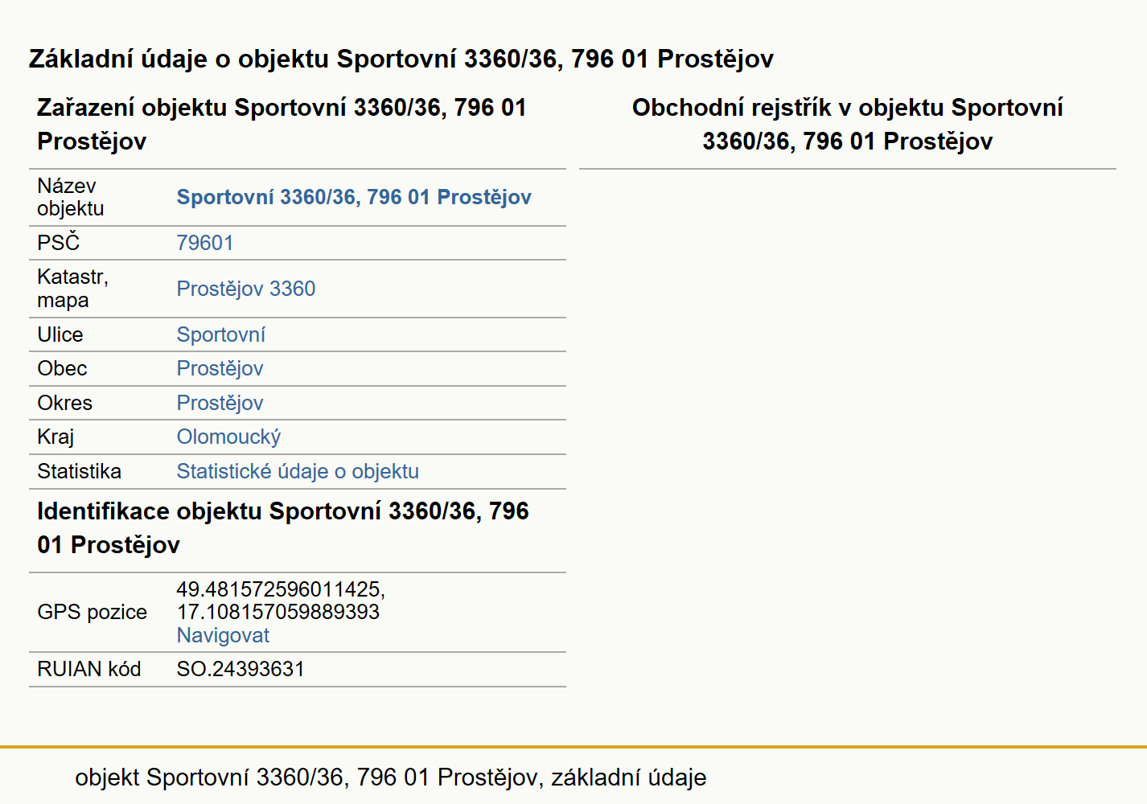1147x804 pixels.
Task: Click the footer text about základní údaje
Action: 391,777
